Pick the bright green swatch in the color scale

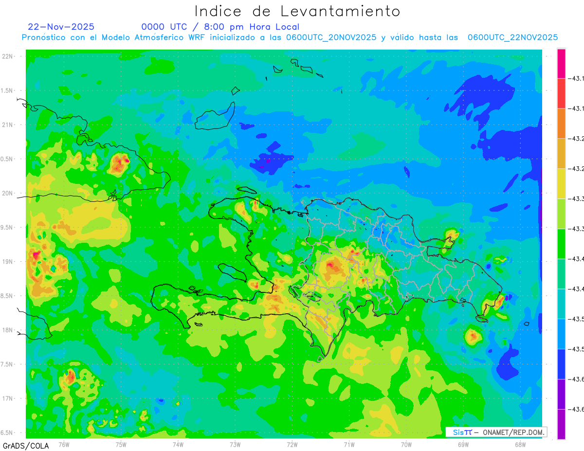(x=561, y=243)
